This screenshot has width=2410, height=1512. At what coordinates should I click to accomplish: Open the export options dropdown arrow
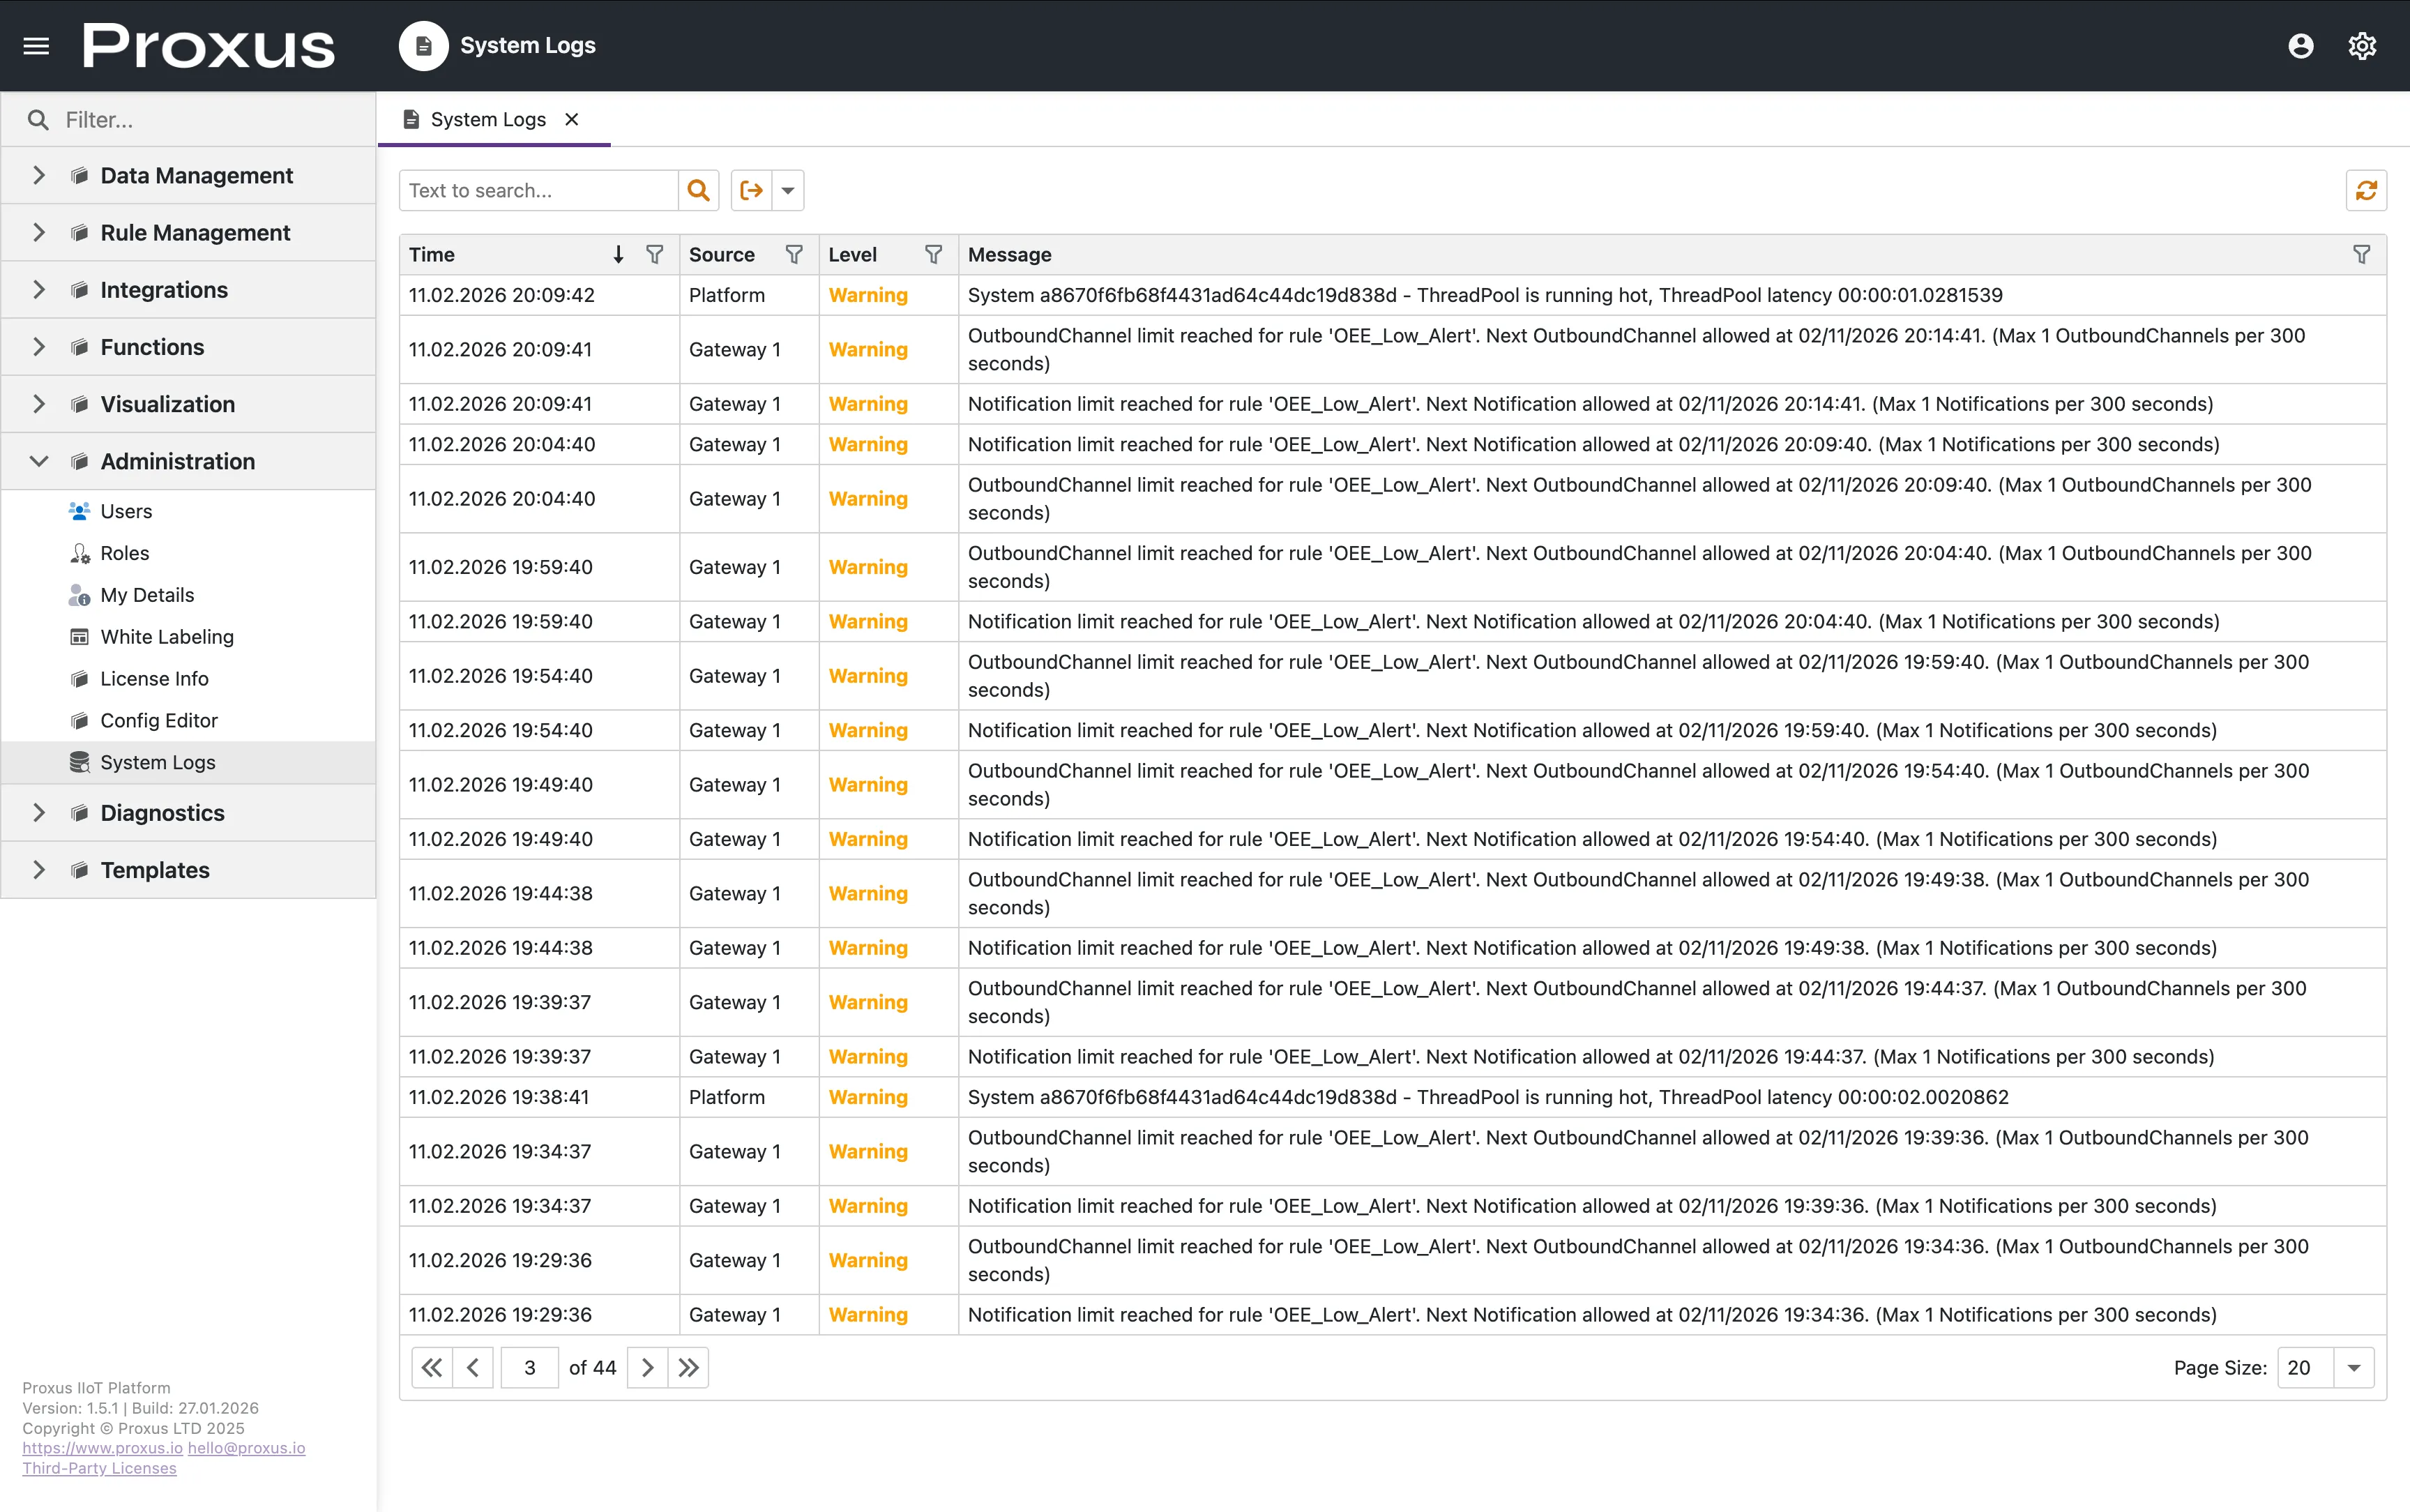tap(788, 190)
